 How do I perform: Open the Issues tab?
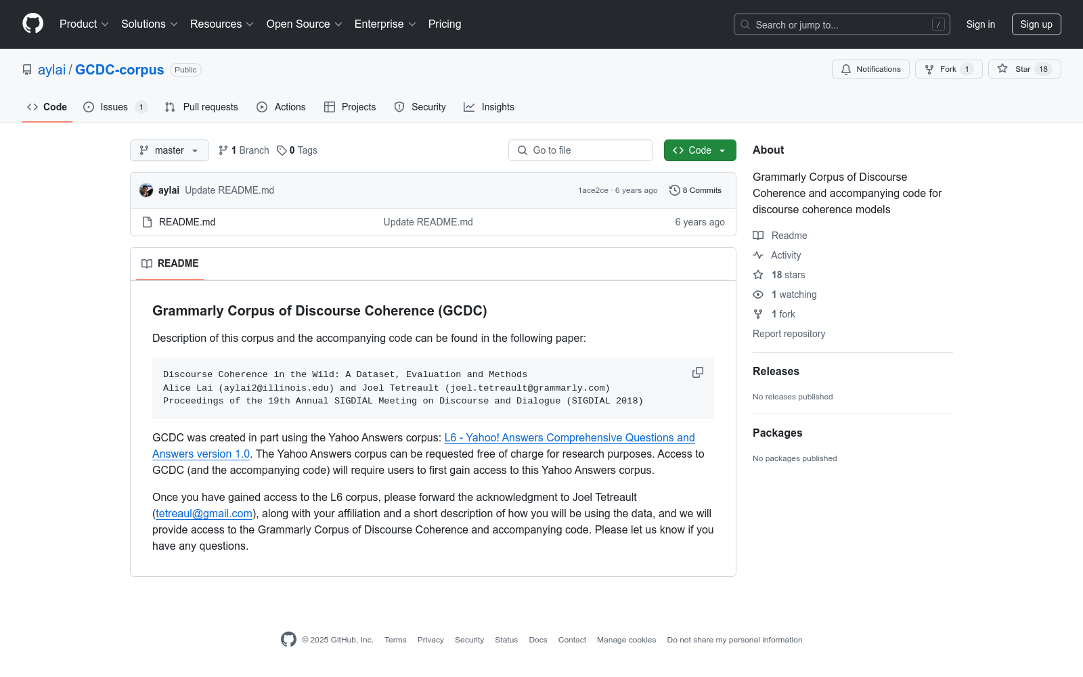(115, 107)
